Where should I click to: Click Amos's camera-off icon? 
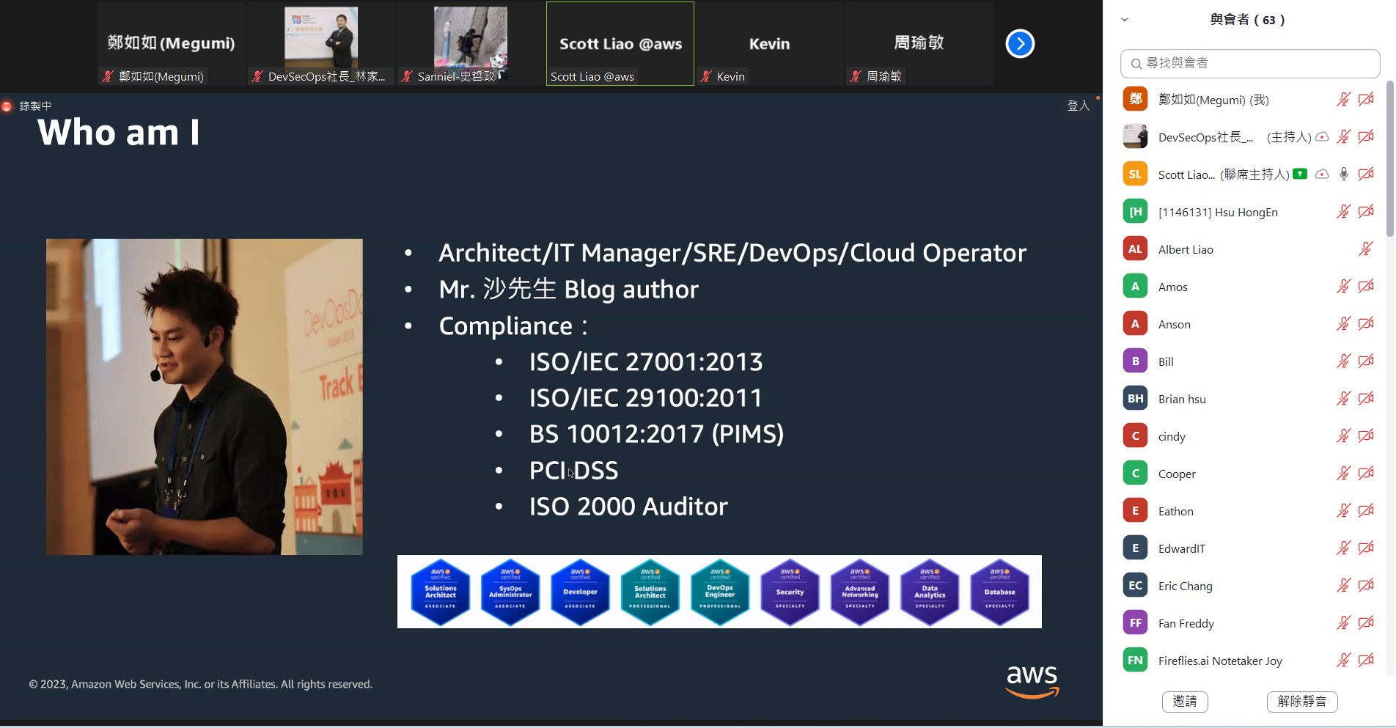1366,287
